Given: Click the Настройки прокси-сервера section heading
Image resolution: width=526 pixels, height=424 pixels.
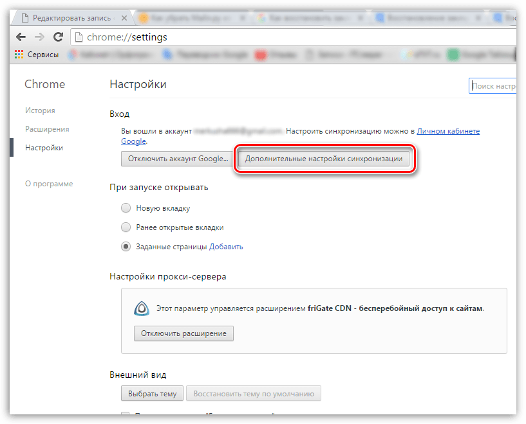Looking at the screenshot, I should (x=168, y=277).
